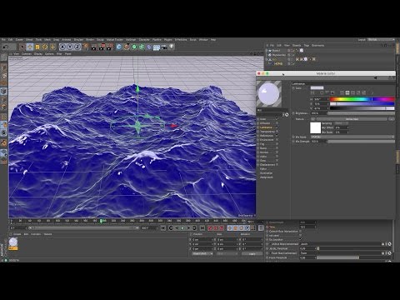The width and height of the screenshot is (400, 300).
Task: Go to start of timeline
Action: [163, 228]
